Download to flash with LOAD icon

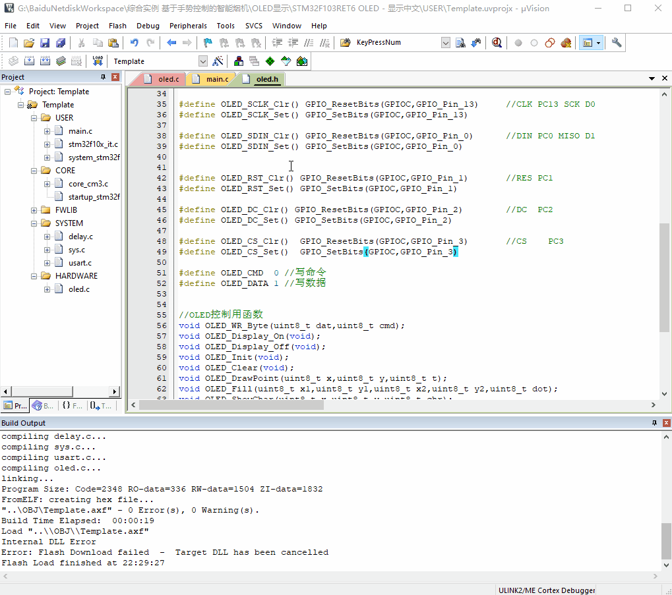pyautogui.click(x=98, y=61)
